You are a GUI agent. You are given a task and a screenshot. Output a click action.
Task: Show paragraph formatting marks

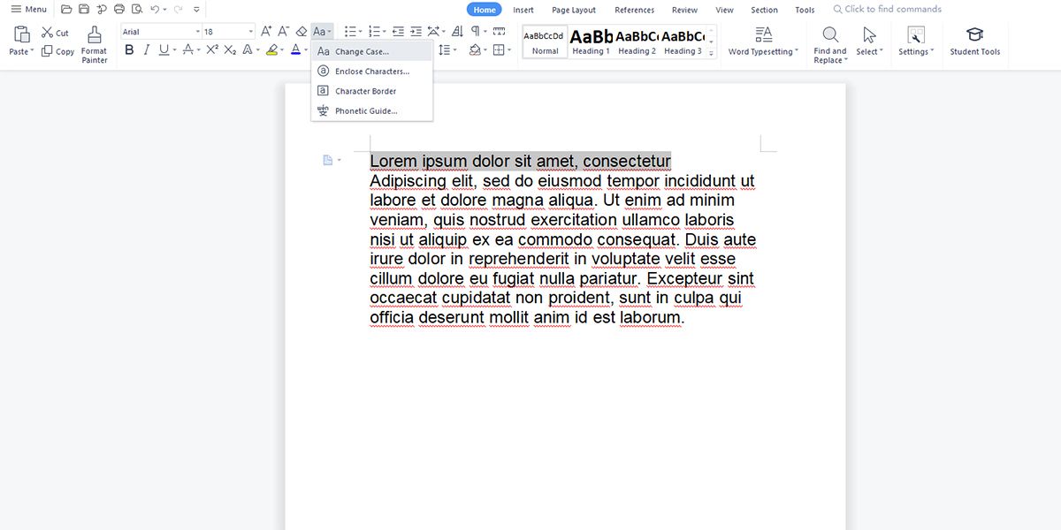(475, 29)
